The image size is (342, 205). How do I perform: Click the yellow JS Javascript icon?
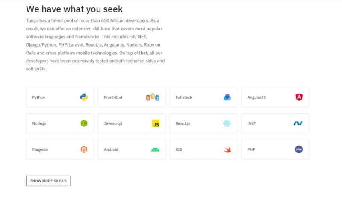click(156, 123)
